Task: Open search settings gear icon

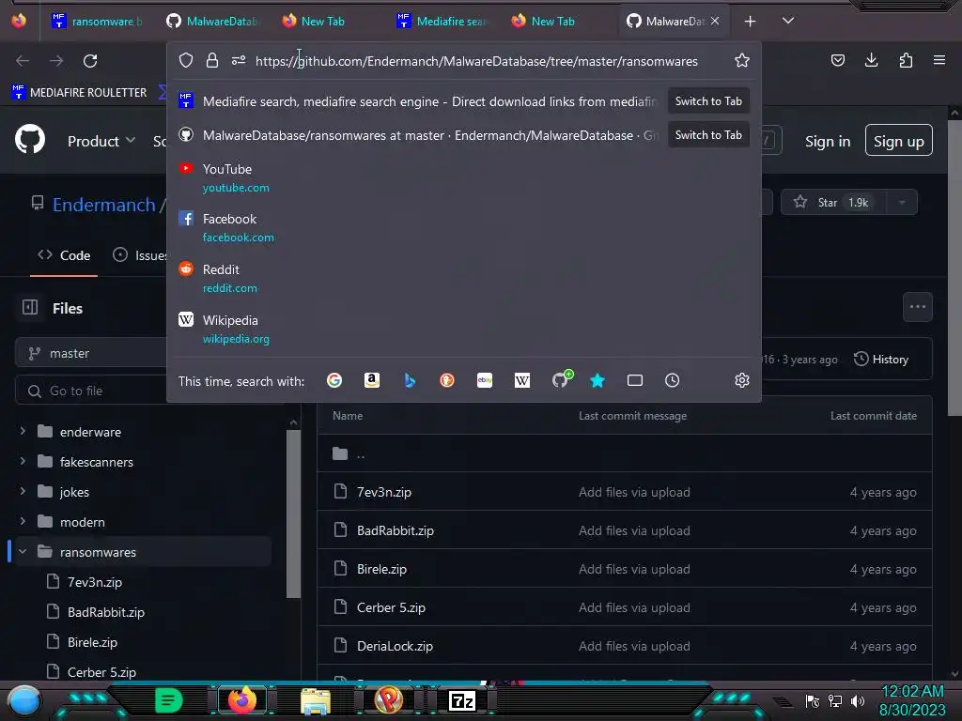Action: click(742, 381)
